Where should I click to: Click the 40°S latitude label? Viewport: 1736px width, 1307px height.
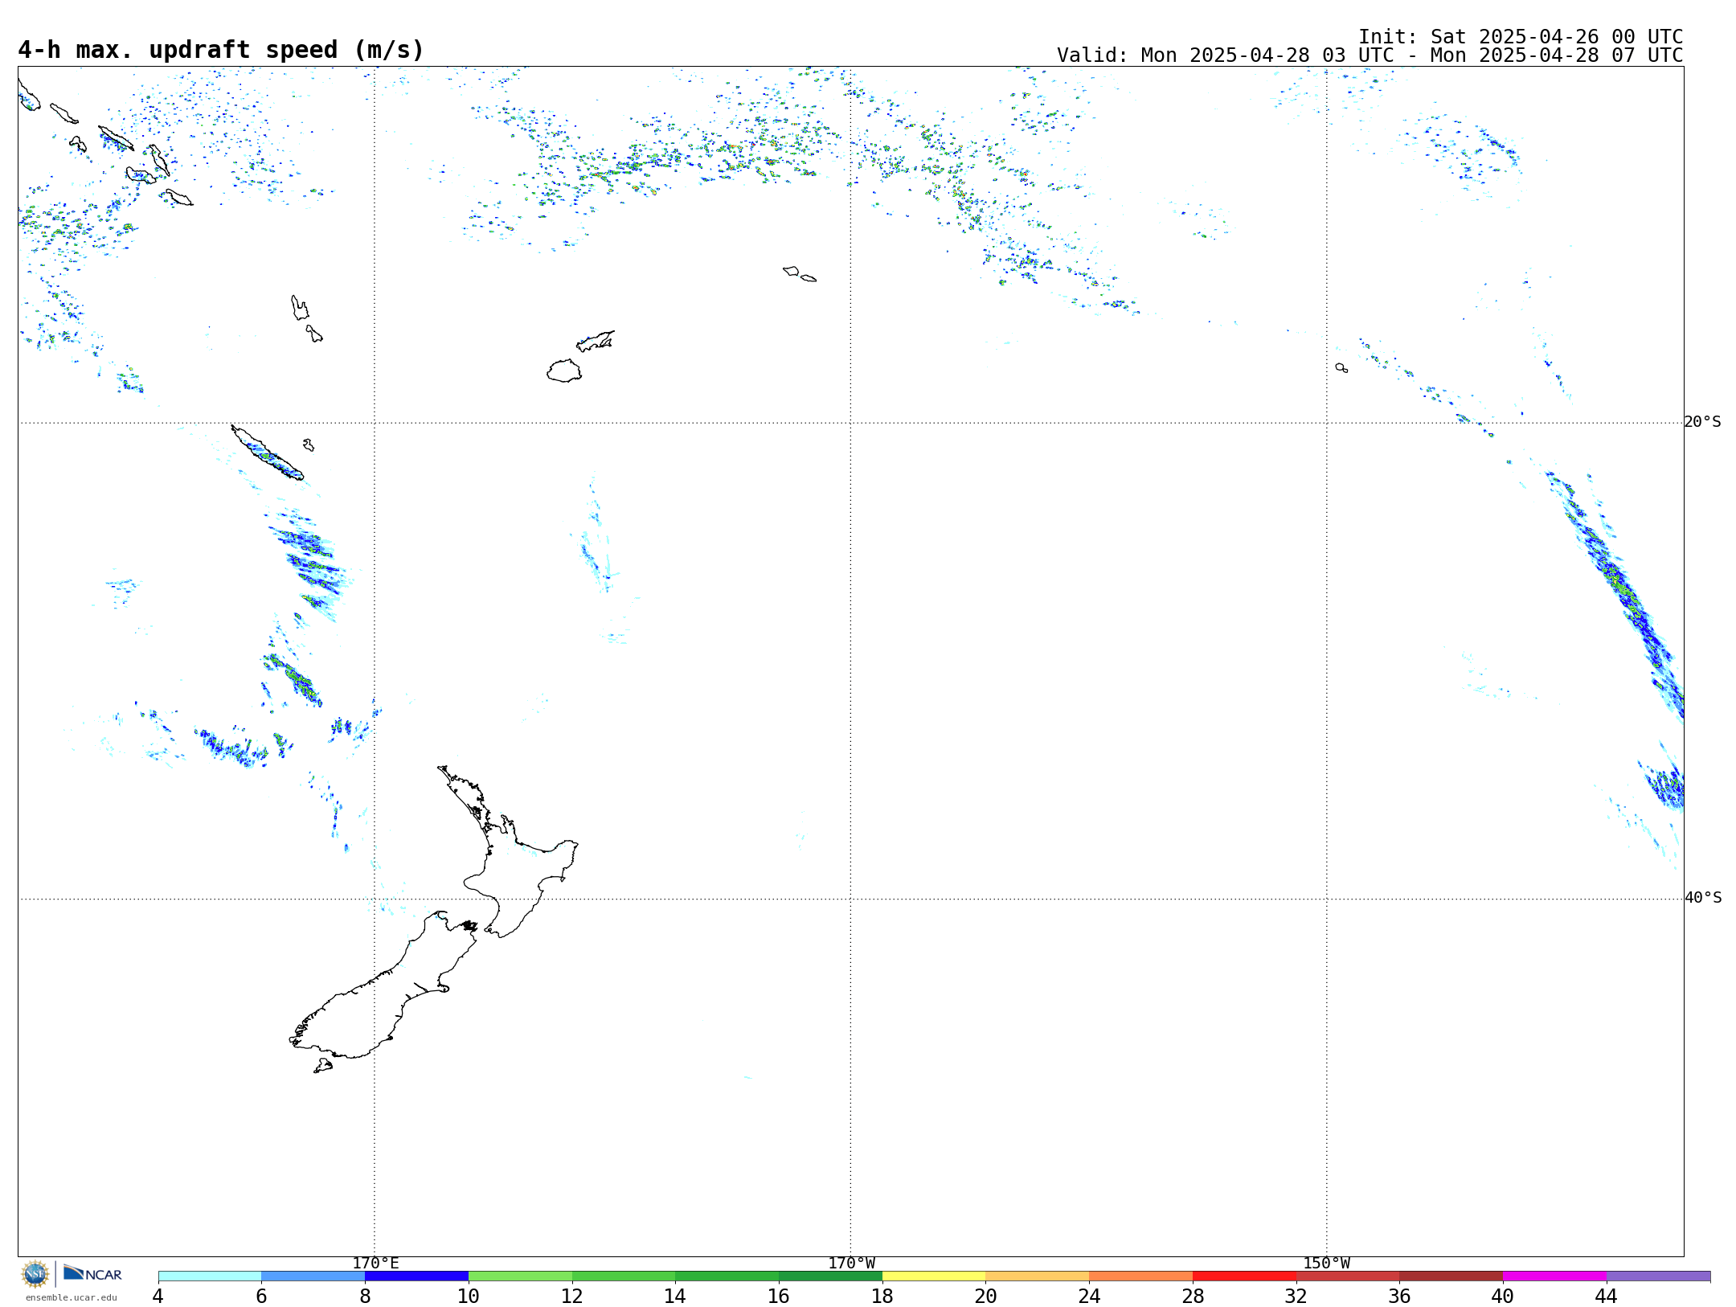point(1703,898)
